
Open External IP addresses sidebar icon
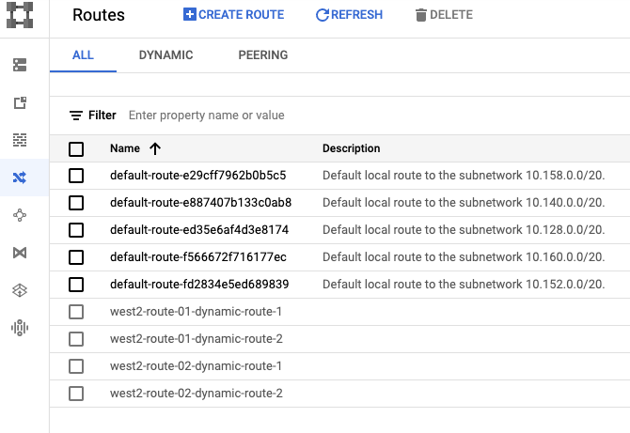[x=20, y=102]
